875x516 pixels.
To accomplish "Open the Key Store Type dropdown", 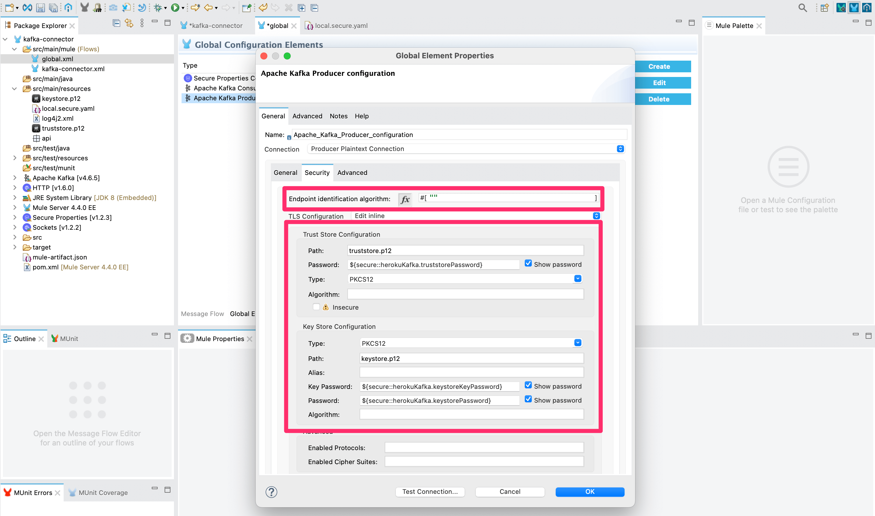I will [x=578, y=343].
